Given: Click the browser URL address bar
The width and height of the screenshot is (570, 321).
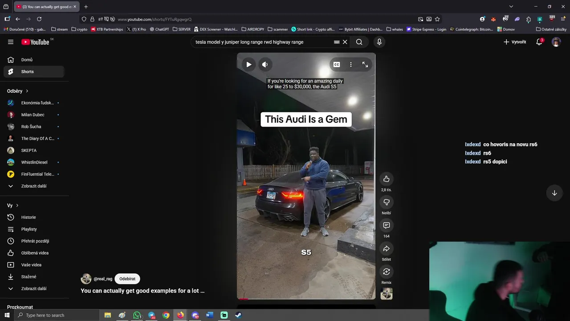Looking at the screenshot, I should pyautogui.click(x=263, y=19).
